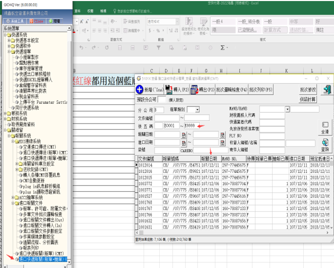Click the exit door icon in dialog

(x=327, y=90)
